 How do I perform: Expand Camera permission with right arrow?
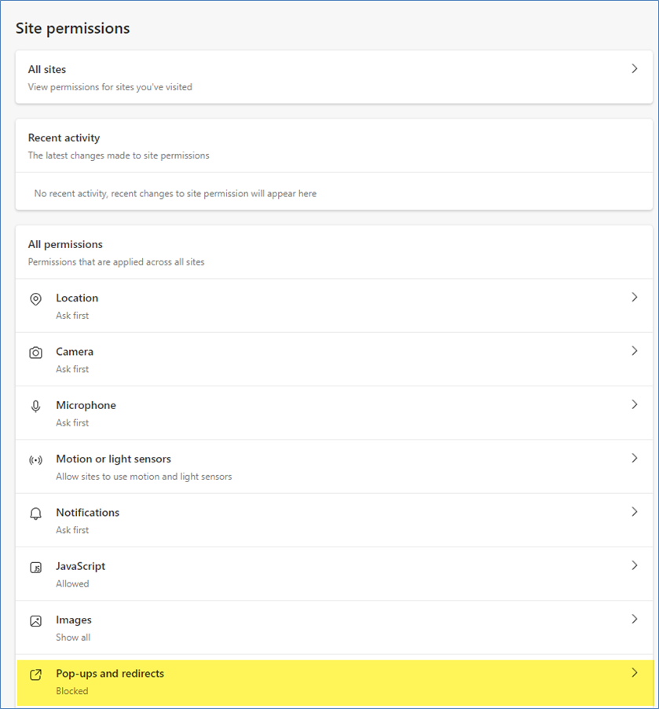635,351
